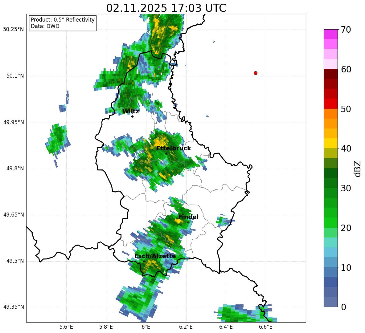Click the 'Data: DWD' text
Viewport: 365px width, 333px height.
(45, 26)
